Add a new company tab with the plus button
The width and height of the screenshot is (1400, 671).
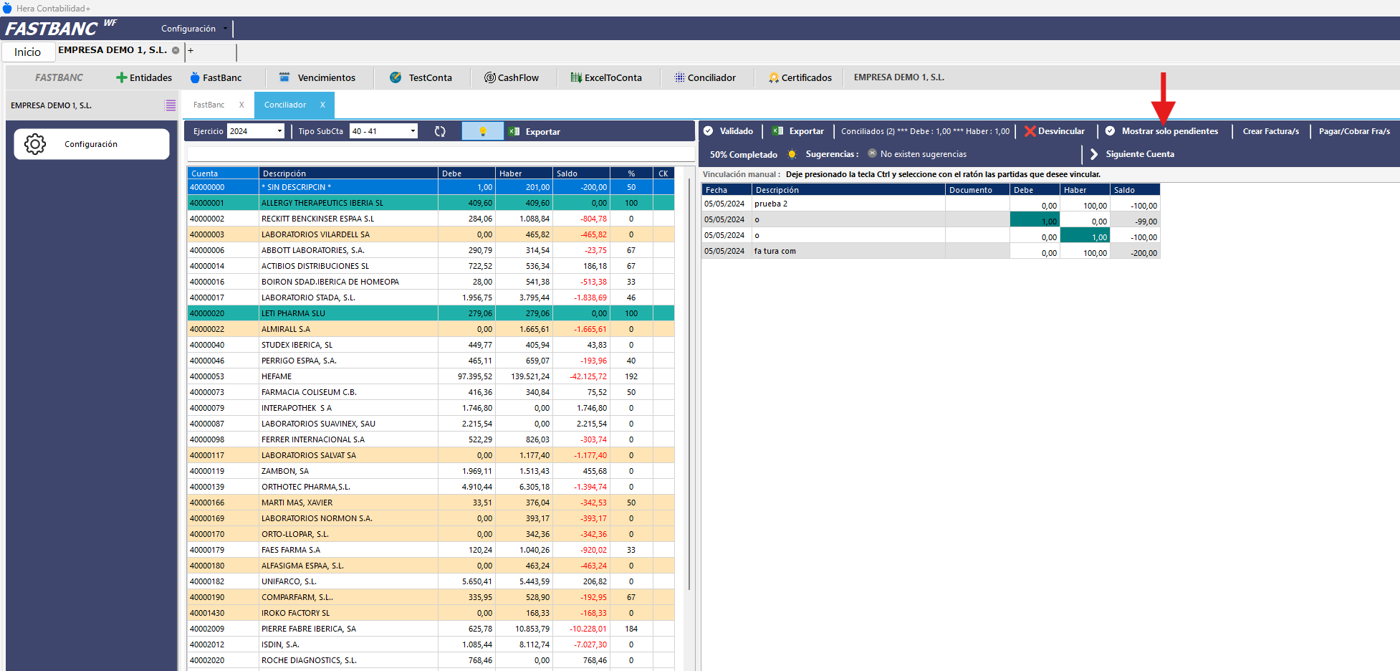click(191, 51)
